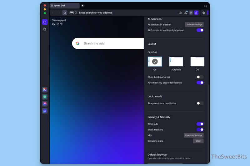Click the 23 °C temperature reading

[x=59, y=24]
